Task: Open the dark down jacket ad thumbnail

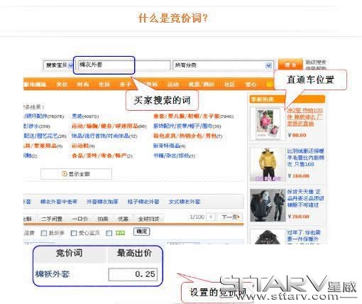Action: [x=268, y=205]
